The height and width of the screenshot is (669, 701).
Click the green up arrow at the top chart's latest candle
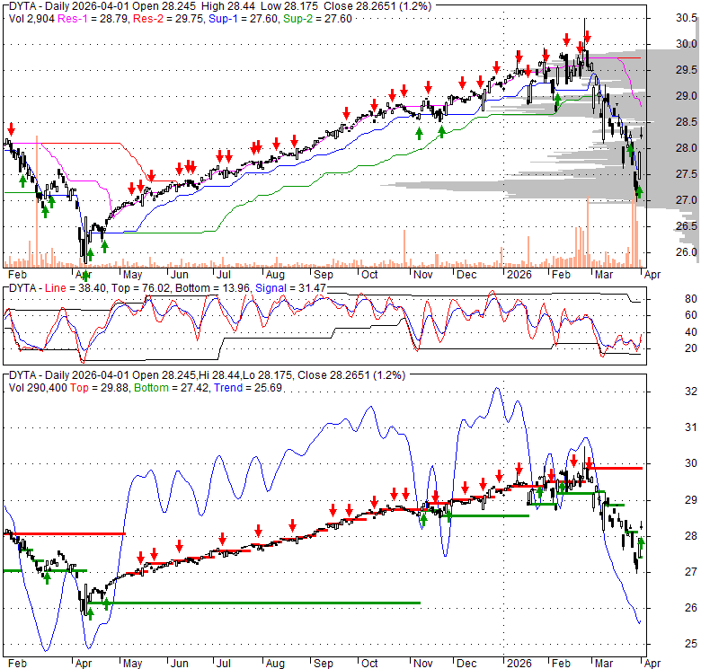click(639, 190)
